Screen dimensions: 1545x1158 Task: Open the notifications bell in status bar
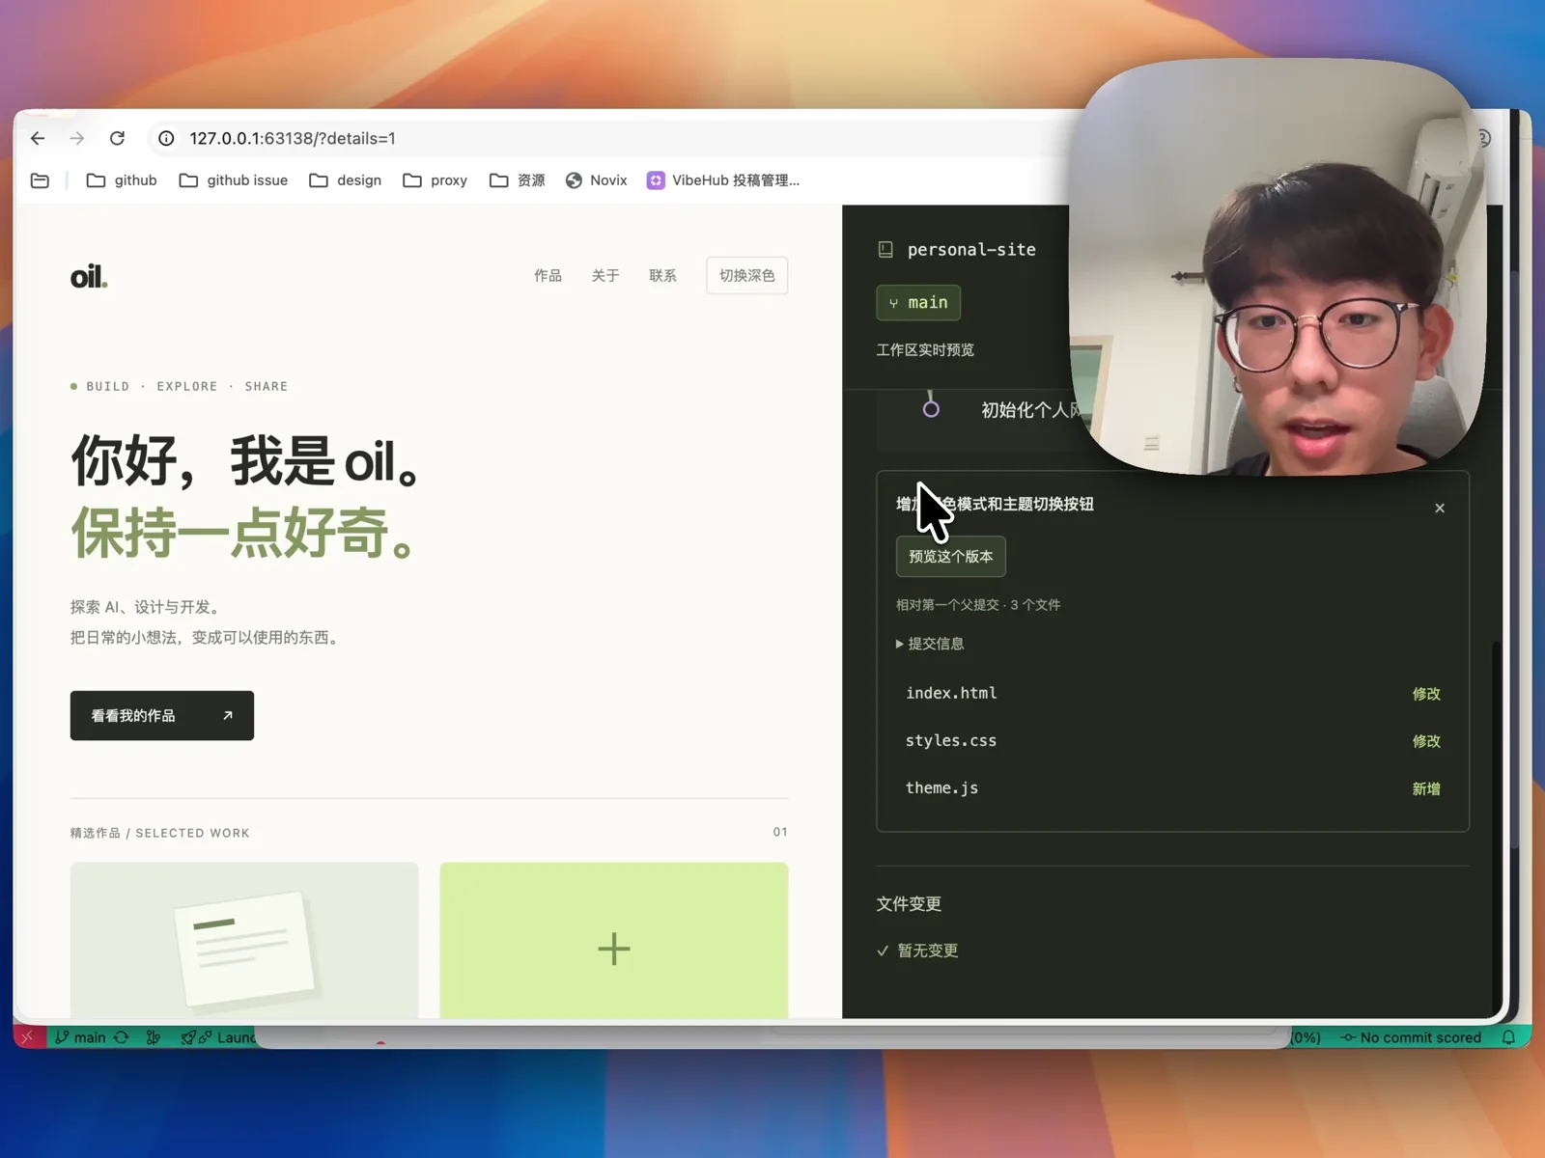coord(1508,1037)
